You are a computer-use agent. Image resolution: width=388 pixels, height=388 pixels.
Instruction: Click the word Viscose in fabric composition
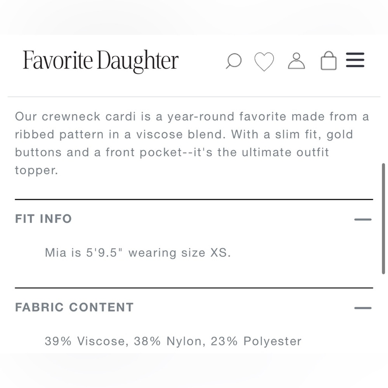[102, 341]
